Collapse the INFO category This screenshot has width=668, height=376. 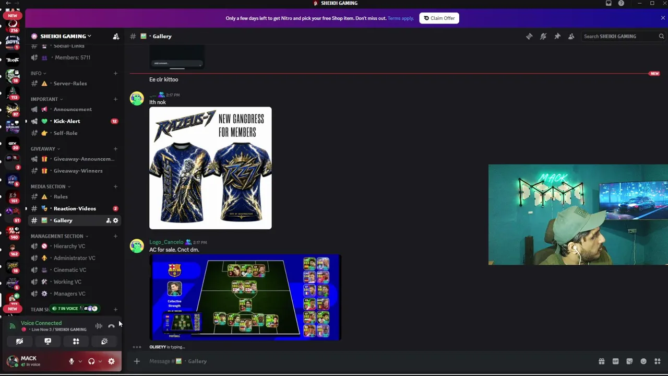coord(38,73)
